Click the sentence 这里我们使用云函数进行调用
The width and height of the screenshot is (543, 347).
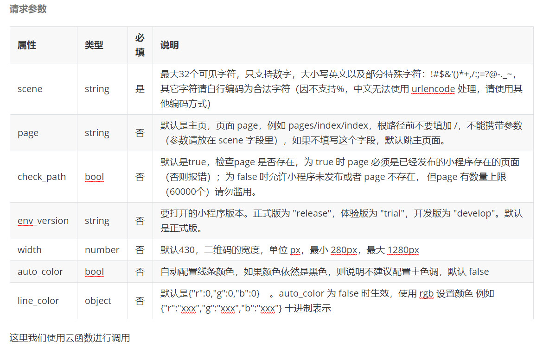(x=70, y=338)
